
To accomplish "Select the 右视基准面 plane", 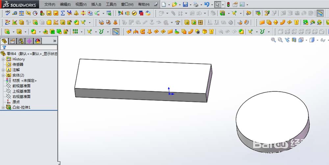I will point(21,97).
